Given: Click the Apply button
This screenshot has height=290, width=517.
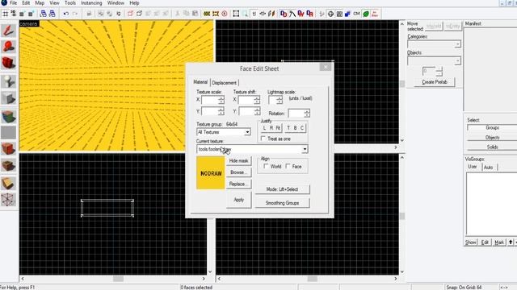Looking at the screenshot, I should [x=239, y=200].
